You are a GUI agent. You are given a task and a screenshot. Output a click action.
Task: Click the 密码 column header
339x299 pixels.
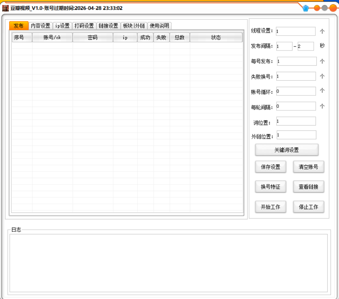93,38
